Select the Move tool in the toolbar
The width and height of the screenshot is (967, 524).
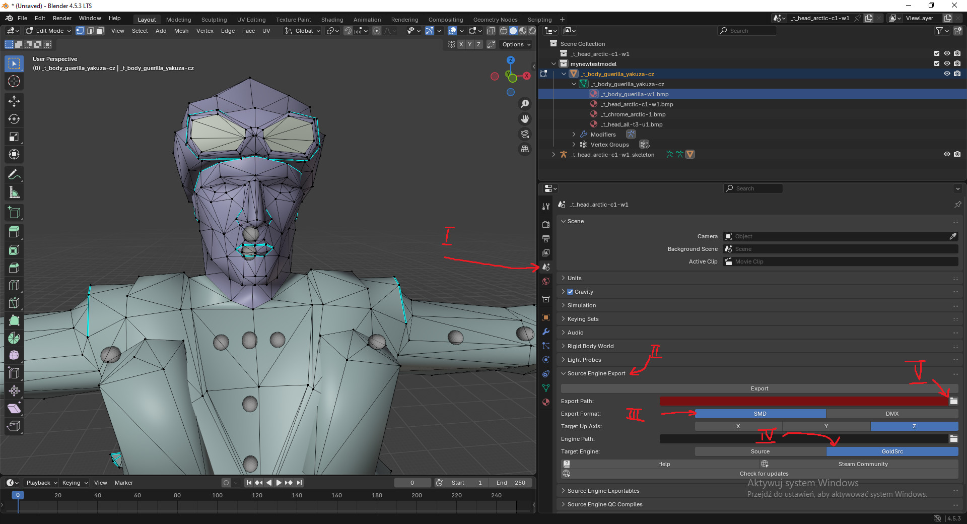coord(14,101)
